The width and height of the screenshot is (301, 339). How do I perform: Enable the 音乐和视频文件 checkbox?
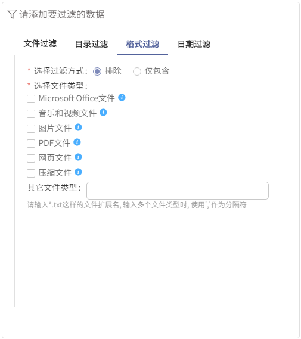pos(31,114)
